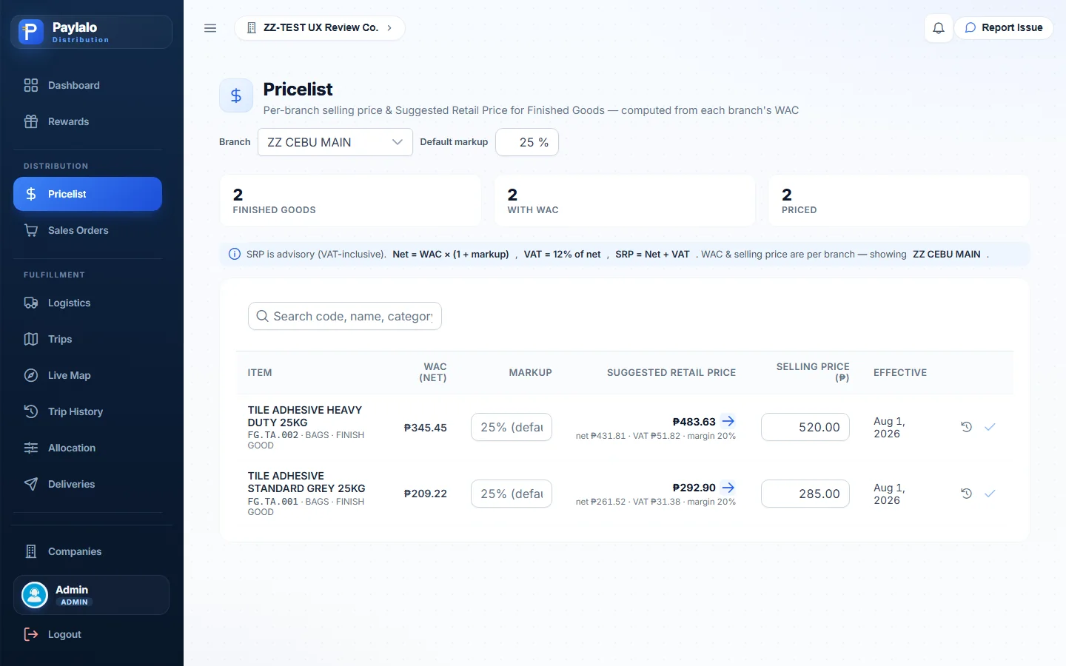Click the Finished Goods stat card
1066x666 pixels.
click(x=351, y=201)
